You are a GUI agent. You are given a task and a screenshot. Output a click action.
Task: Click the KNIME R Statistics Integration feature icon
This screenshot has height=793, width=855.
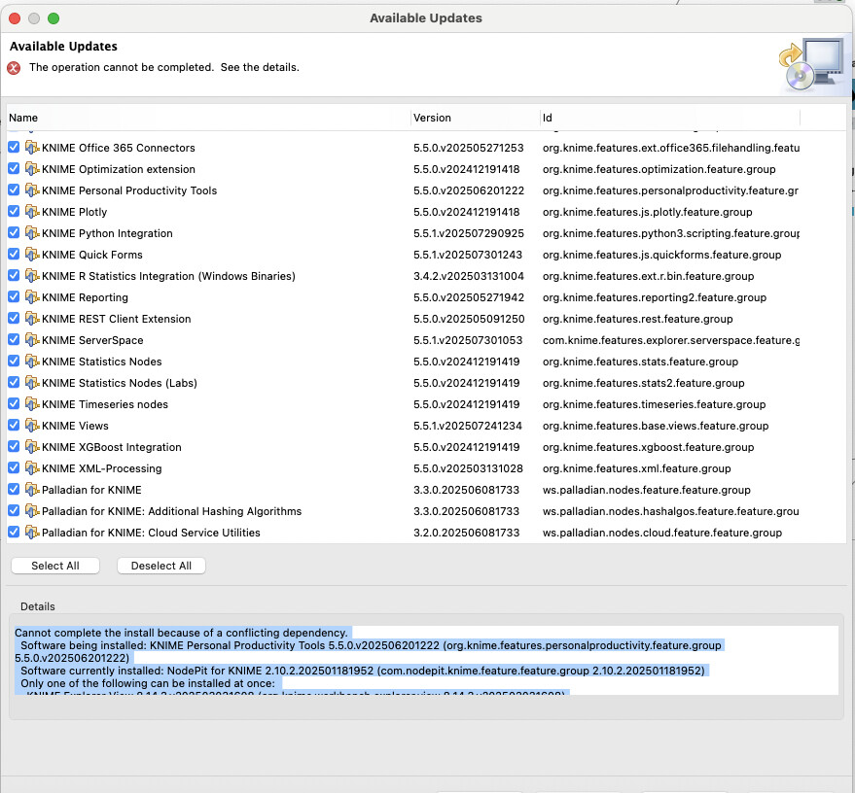tap(32, 276)
